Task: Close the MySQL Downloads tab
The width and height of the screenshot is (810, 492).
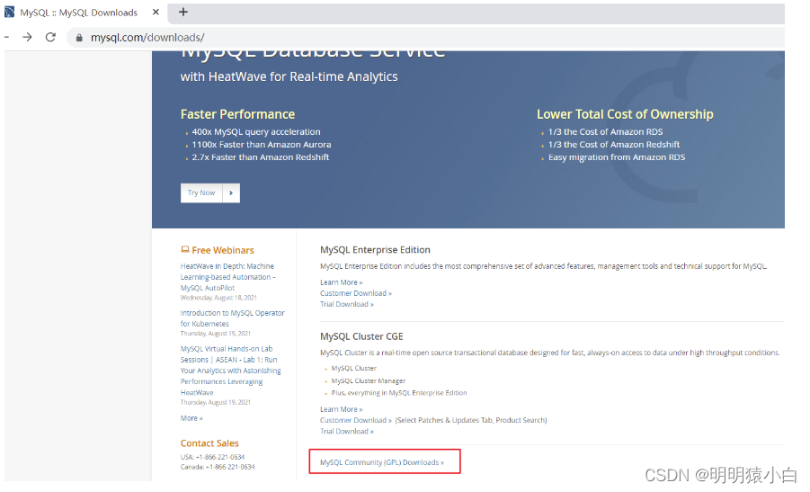Action: [x=156, y=12]
